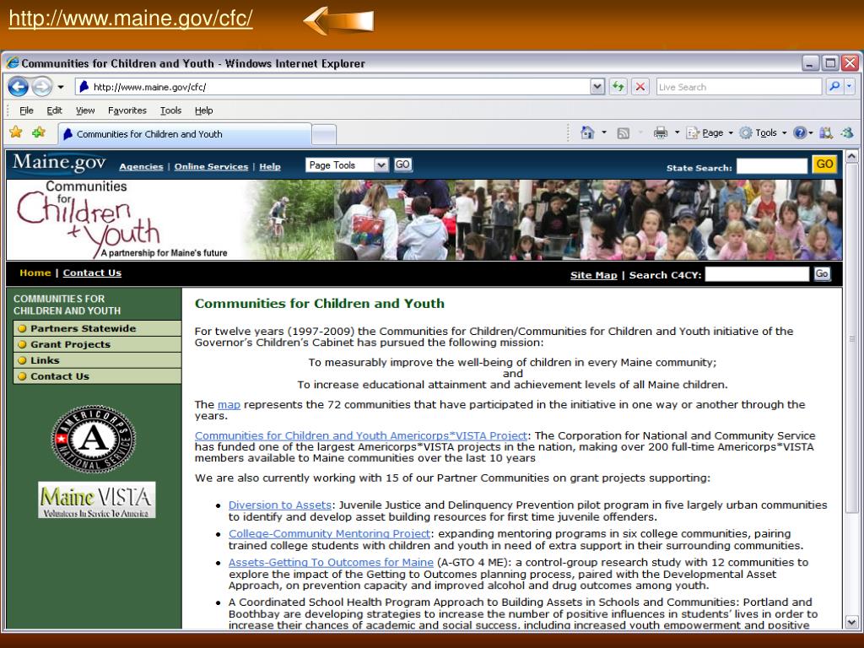The width and height of the screenshot is (864, 648).
Task: Click the yellow GO State Search button
Action: (x=824, y=165)
